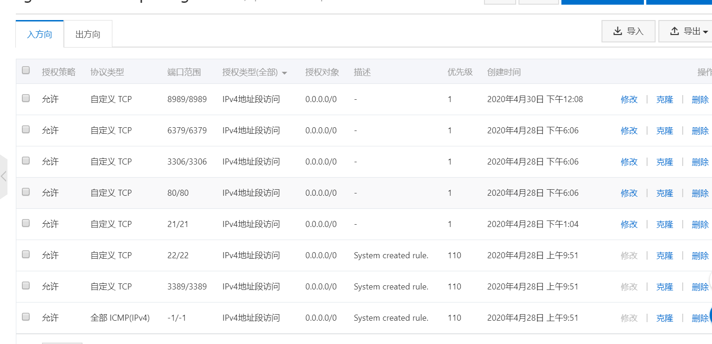
Task: Click 删除 for the 8989/8989 rule
Action: [700, 99]
